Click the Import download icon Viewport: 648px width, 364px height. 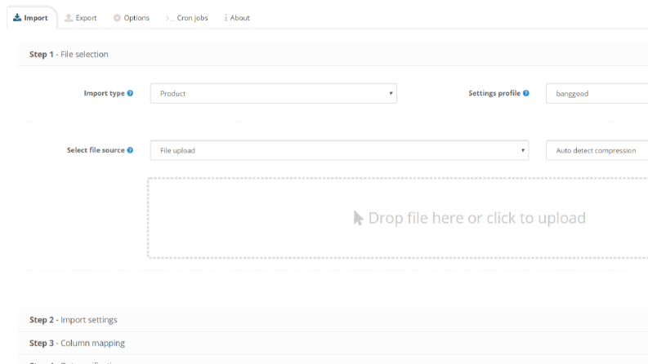coord(17,17)
